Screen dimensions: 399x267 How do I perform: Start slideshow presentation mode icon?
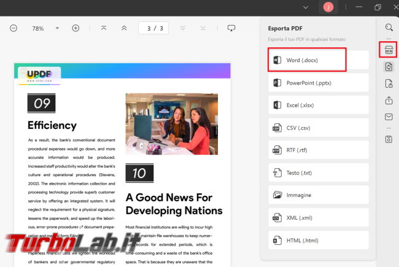pyautogui.click(x=231, y=28)
